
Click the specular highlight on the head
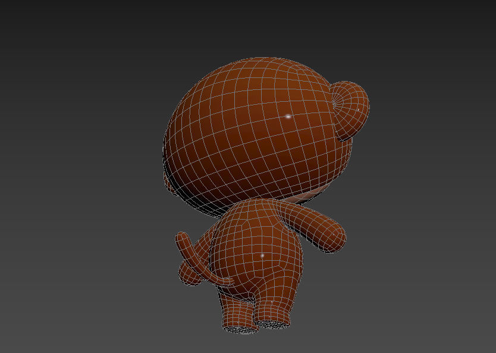[x=288, y=117]
